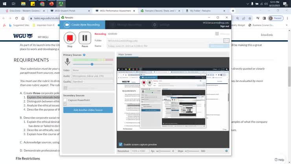Enable Capture PowerPoint checkbox

tap(65, 100)
